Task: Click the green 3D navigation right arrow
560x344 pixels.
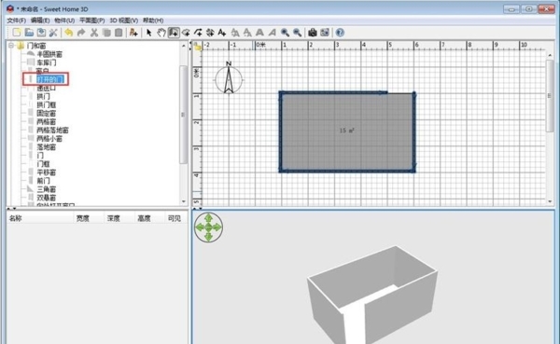Action: (217, 227)
